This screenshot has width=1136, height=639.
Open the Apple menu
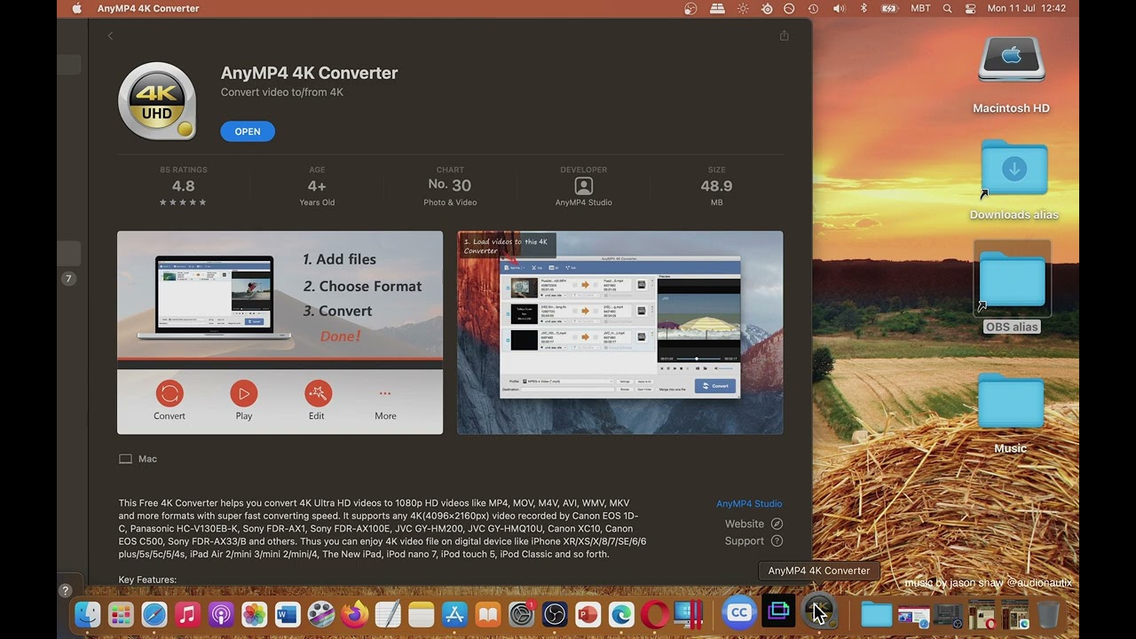(x=76, y=8)
